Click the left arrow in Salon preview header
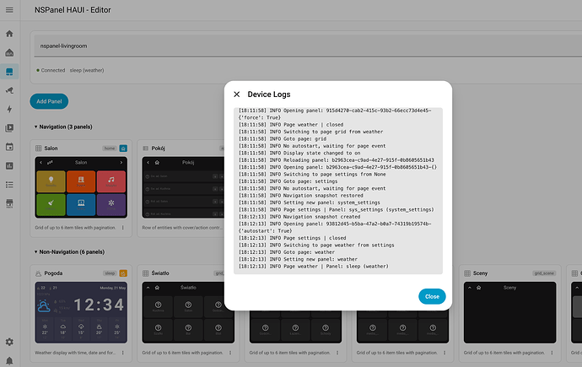 coord(40,163)
